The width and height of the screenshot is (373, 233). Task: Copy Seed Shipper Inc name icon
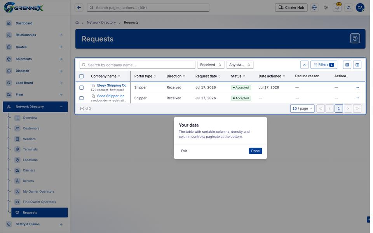coord(93,96)
